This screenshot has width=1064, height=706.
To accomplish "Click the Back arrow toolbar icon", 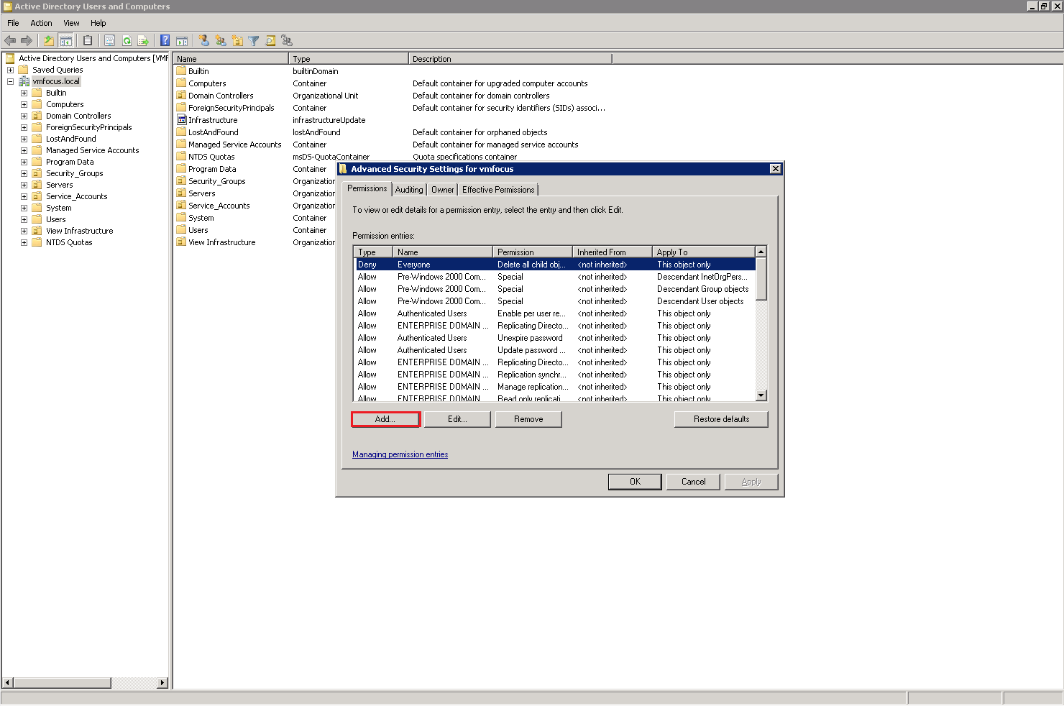I will (10, 41).
